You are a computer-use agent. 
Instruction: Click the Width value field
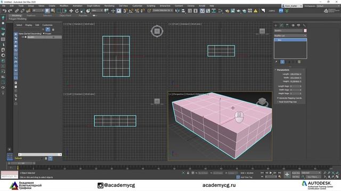point(295,78)
